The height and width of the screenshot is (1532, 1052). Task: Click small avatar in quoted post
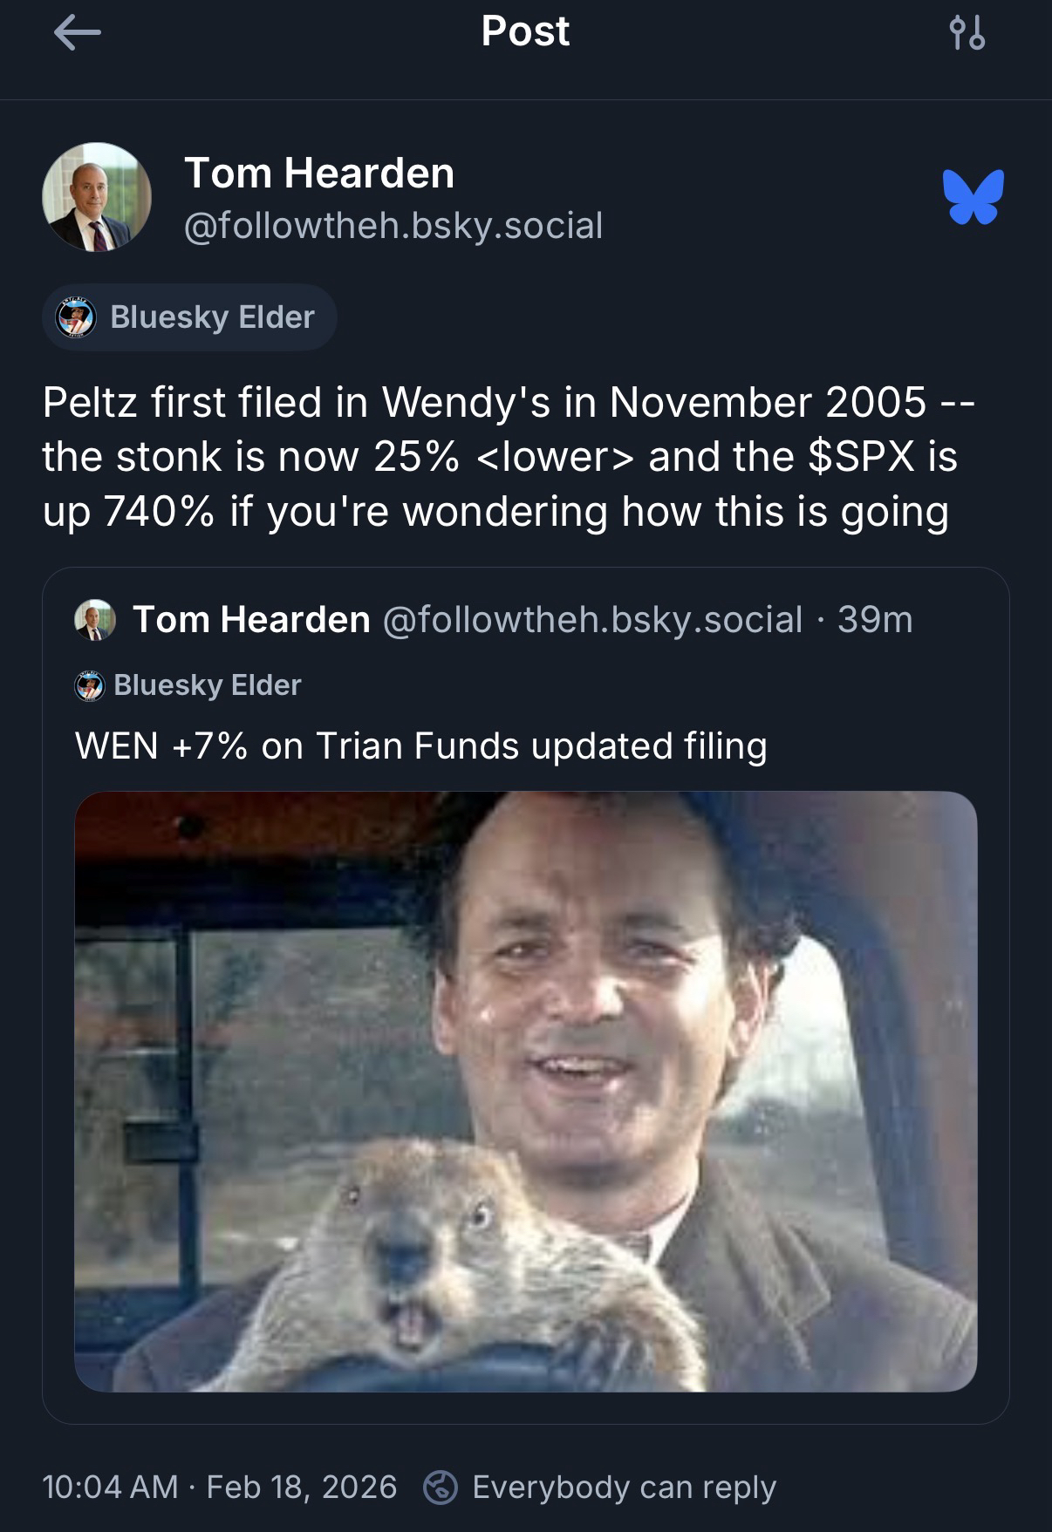95,620
